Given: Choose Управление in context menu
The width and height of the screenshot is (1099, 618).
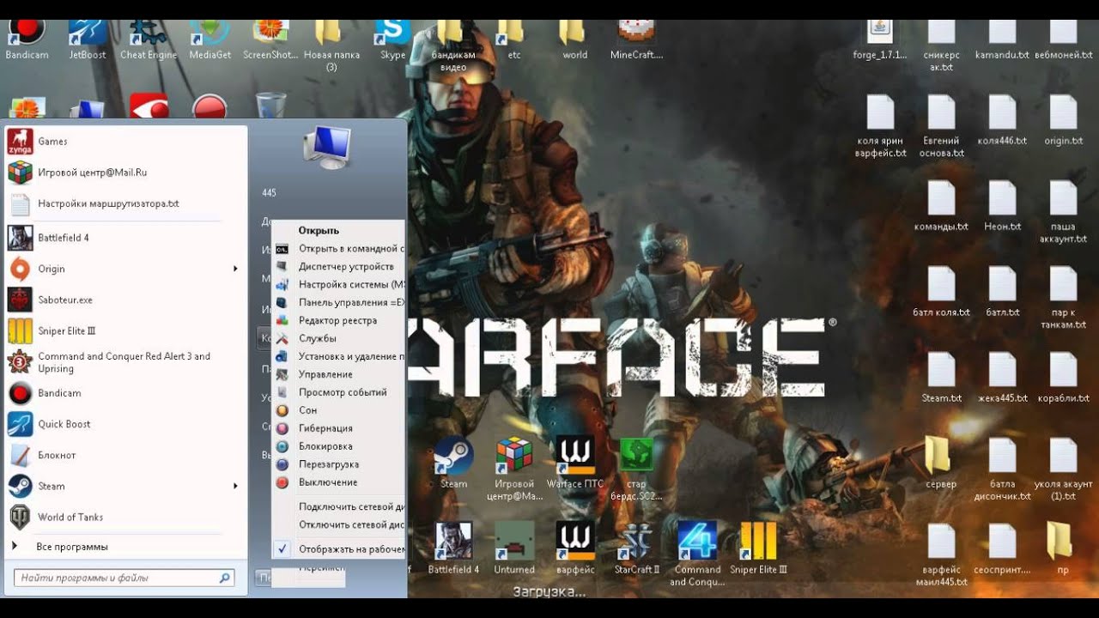Looking at the screenshot, I should pos(339,374).
